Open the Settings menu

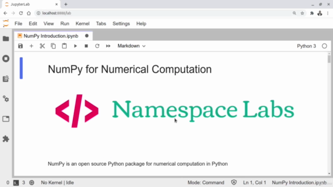click(121, 23)
